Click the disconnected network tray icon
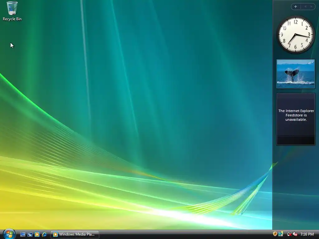 coord(289,234)
